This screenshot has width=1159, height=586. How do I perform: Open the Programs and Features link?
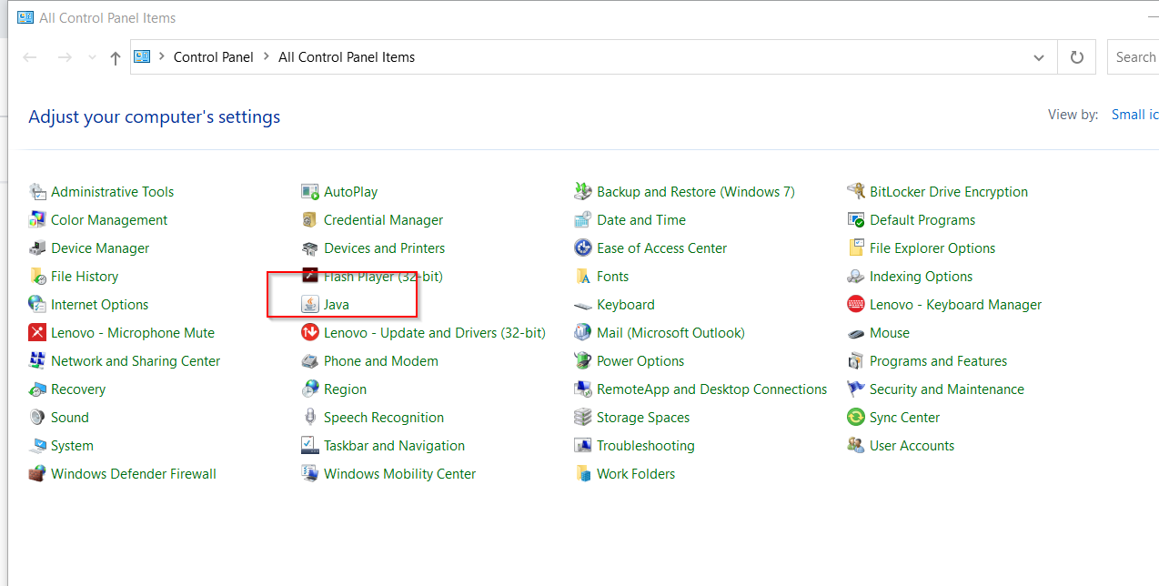coord(938,361)
